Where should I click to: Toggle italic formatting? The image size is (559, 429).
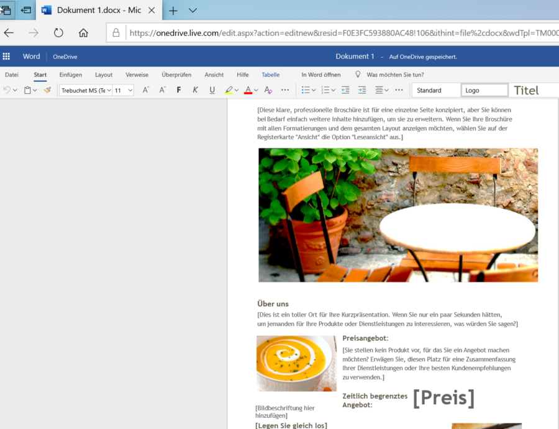(194, 89)
